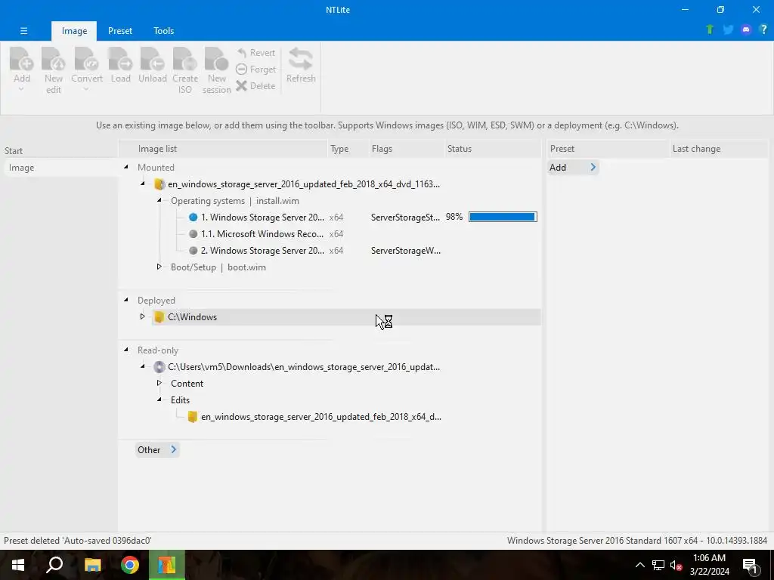The image size is (774, 580).
Task: Collapse Operating systems | install.wim node
Action: pos(159,200)
